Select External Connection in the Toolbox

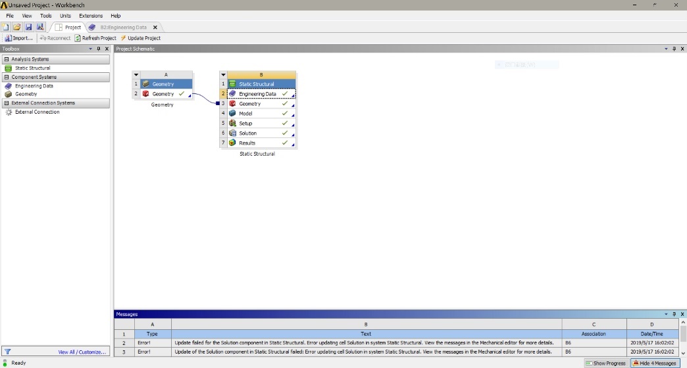point(37,112)
